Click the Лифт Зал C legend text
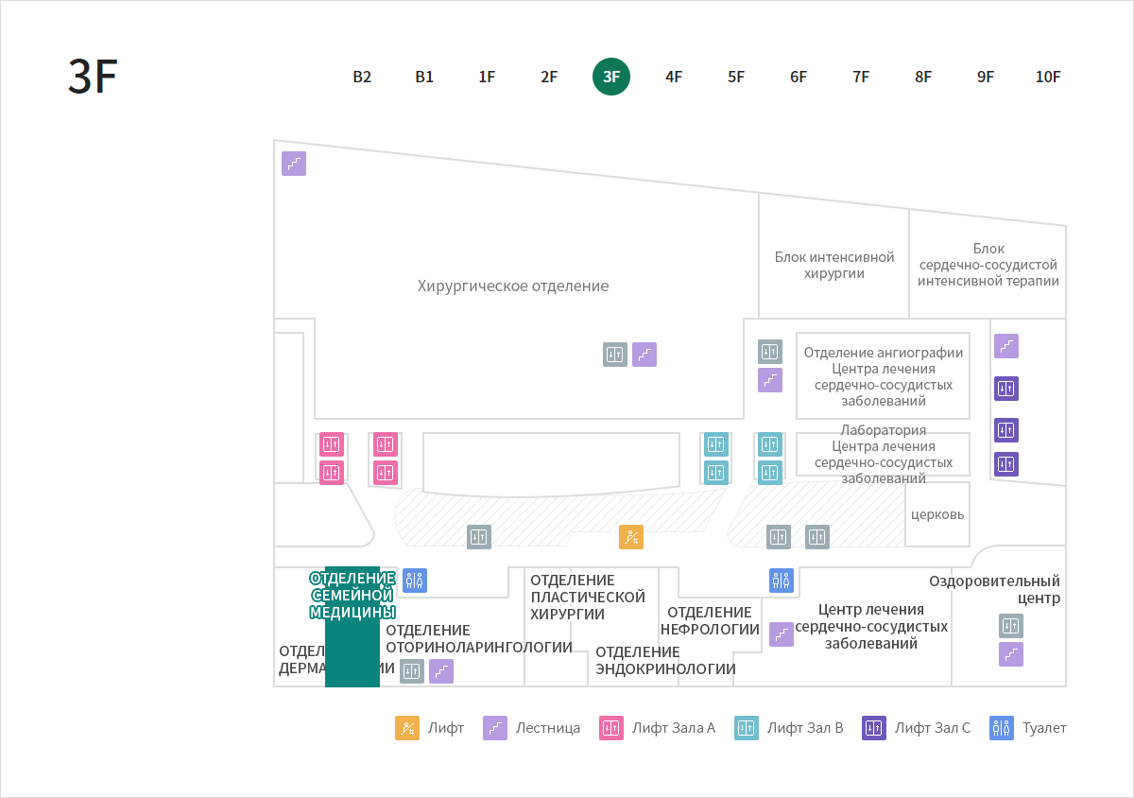Screen dimensions: 1134x798 point(933,728)
